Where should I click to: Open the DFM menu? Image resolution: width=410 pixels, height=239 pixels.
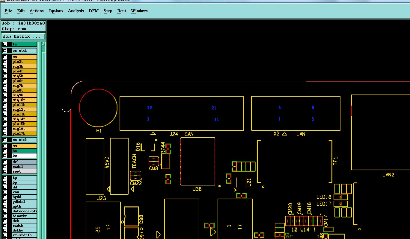click(x=94, y=11)
